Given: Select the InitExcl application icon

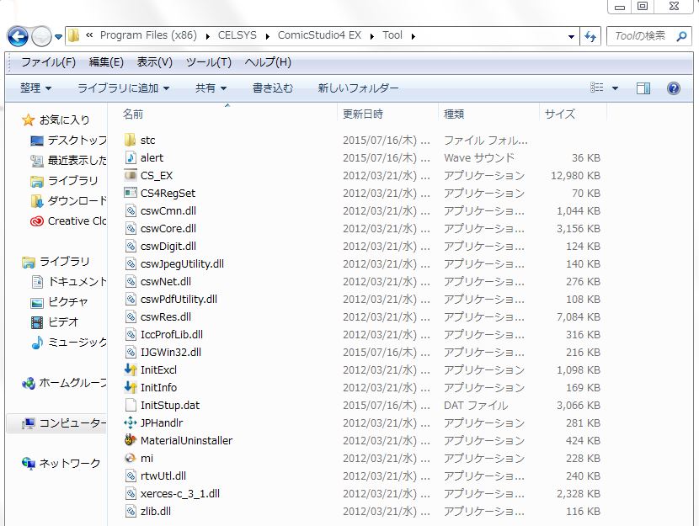Looking at the screenshot, I should [x=131, y=369].
